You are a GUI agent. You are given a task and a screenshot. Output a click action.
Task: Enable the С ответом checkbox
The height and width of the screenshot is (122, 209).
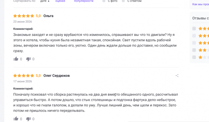coord(123,1)
